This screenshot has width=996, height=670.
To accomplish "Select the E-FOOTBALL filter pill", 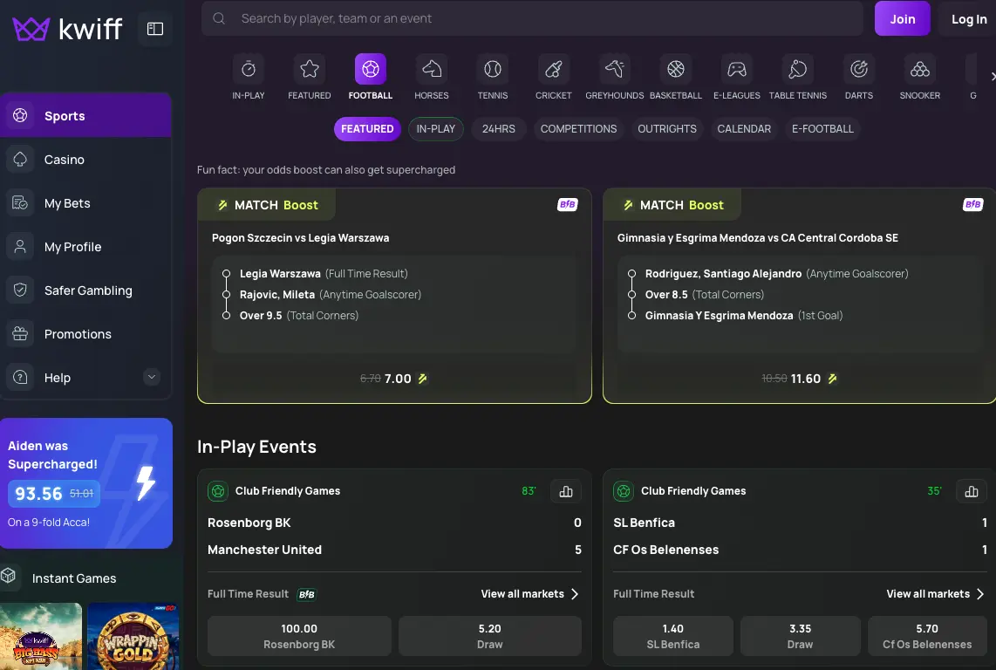I will point(822,129).
